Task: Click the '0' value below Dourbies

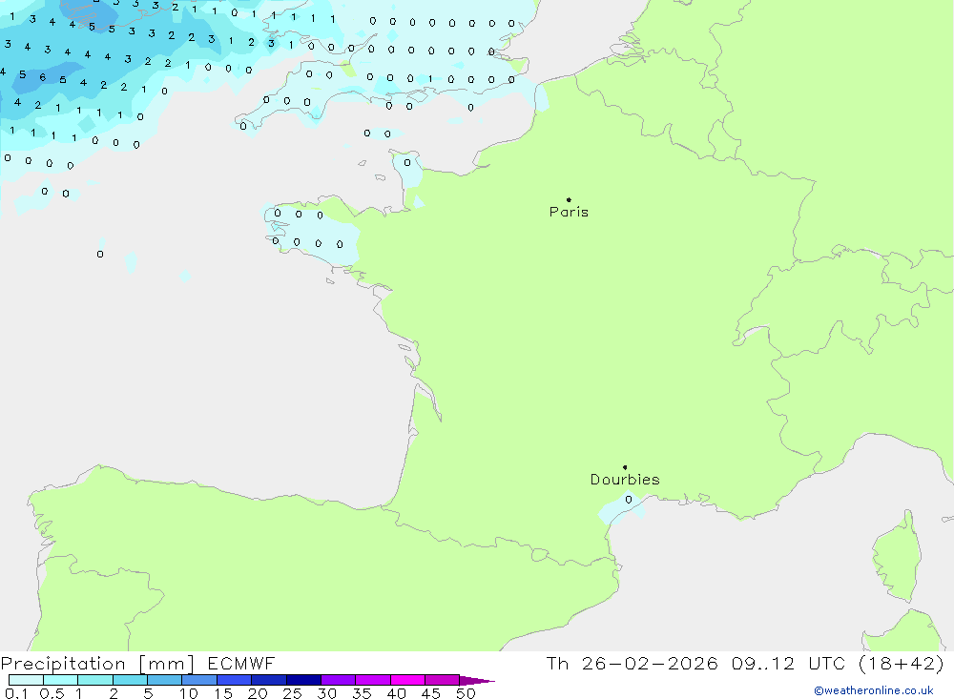Action: coord(629,500)
